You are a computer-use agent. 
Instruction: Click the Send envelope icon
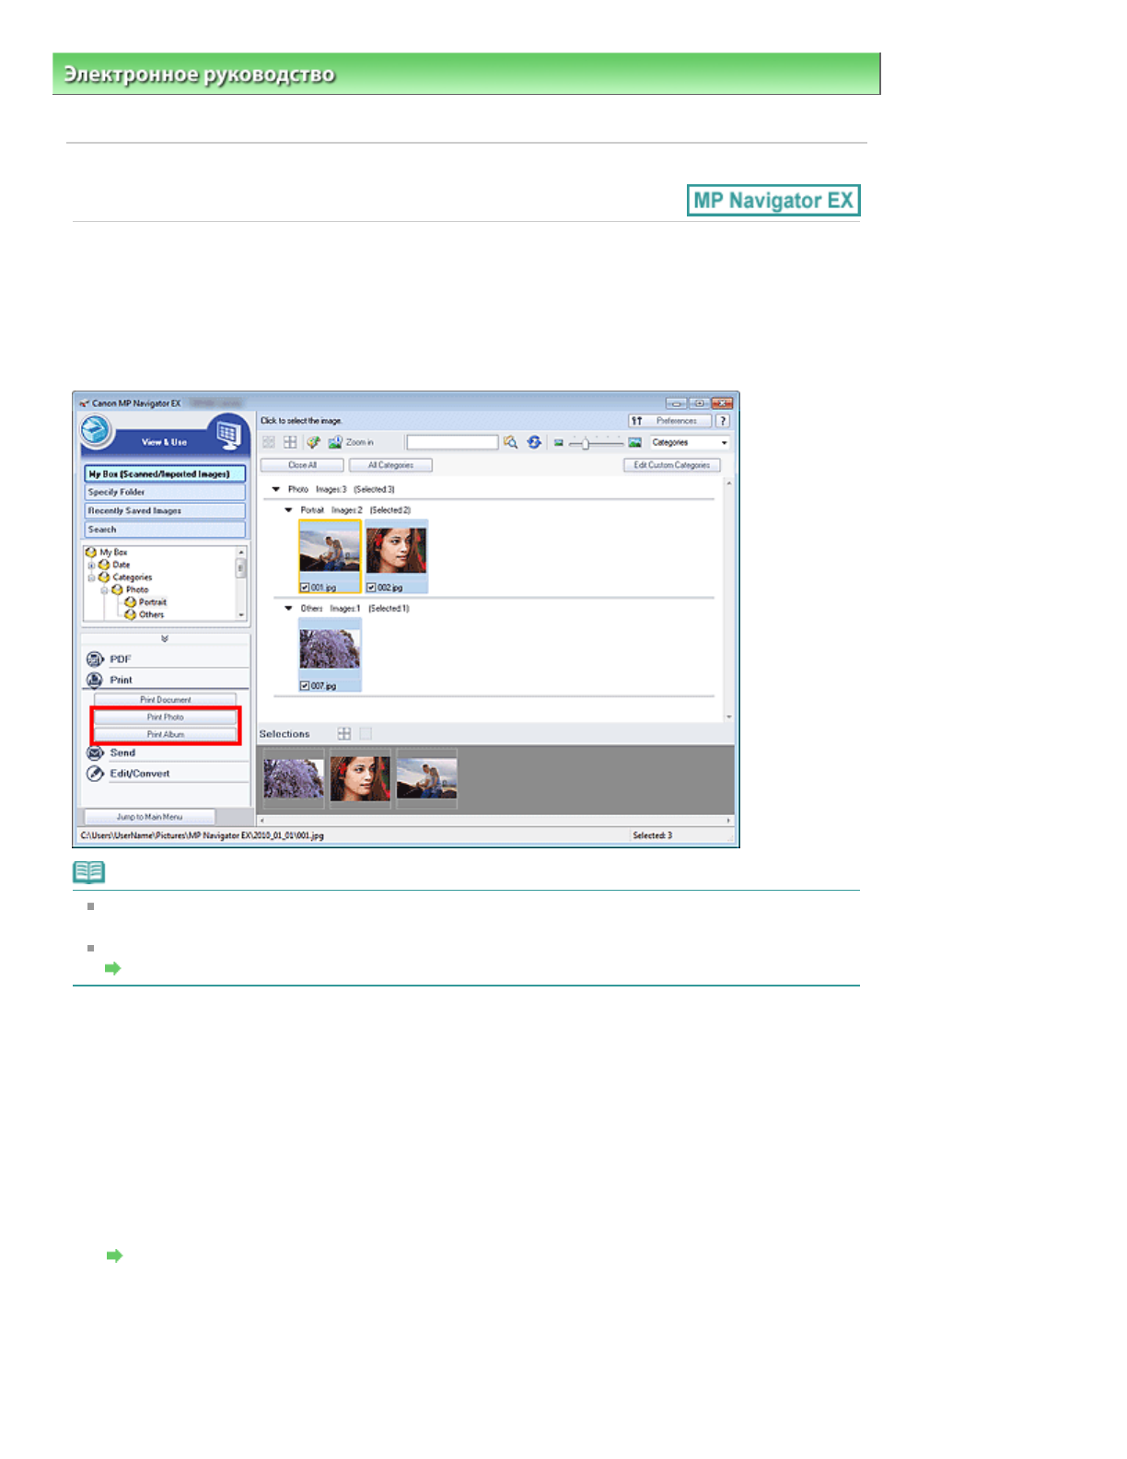[95, 753]
